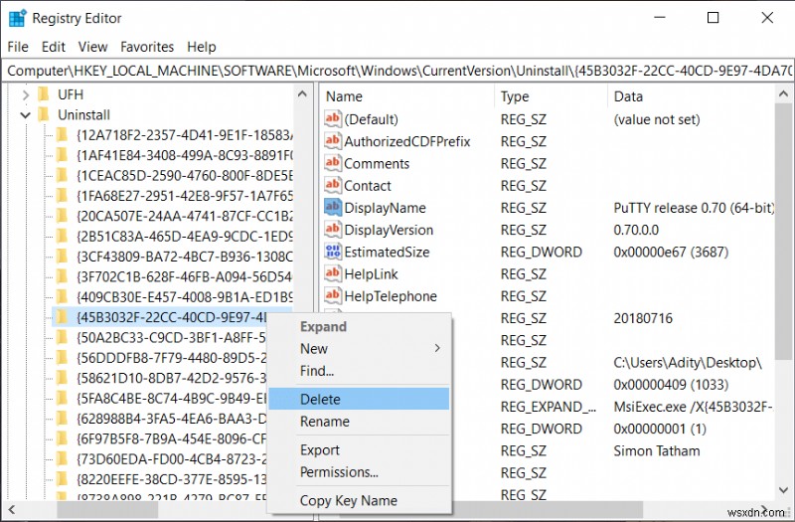795x522 pixels.
Task: Select the {6F97B5F8-7B9A-454E key
Action: click(171, 438)
